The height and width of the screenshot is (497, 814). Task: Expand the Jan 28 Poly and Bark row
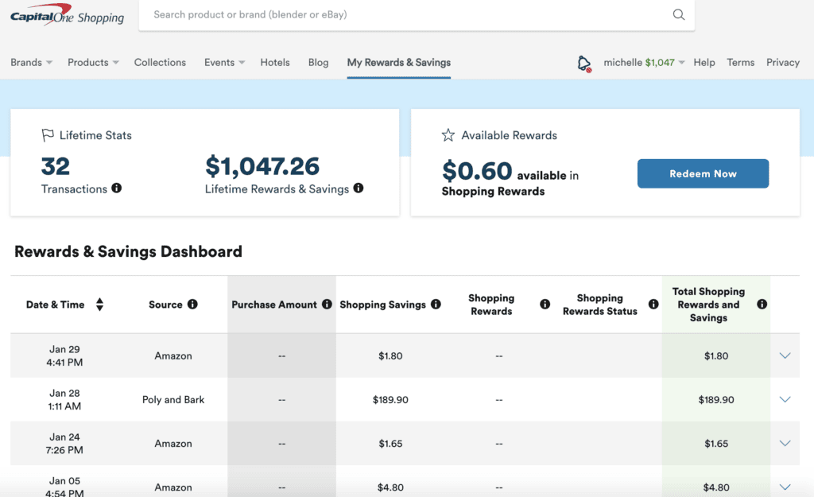[x=785, y=399]
